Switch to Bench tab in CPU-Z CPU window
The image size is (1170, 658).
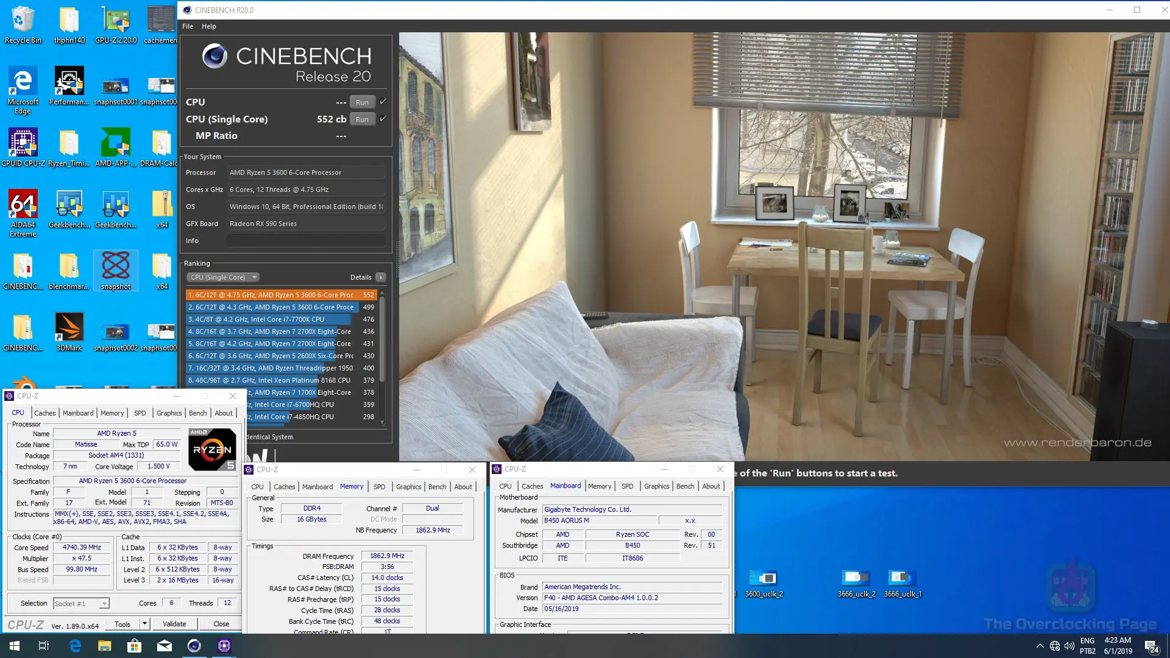point(198,413)
